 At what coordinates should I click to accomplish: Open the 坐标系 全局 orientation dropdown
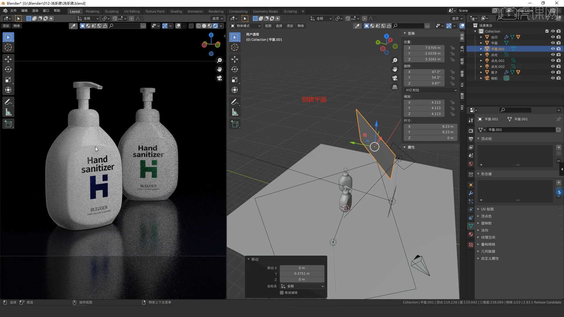(302, 286)
